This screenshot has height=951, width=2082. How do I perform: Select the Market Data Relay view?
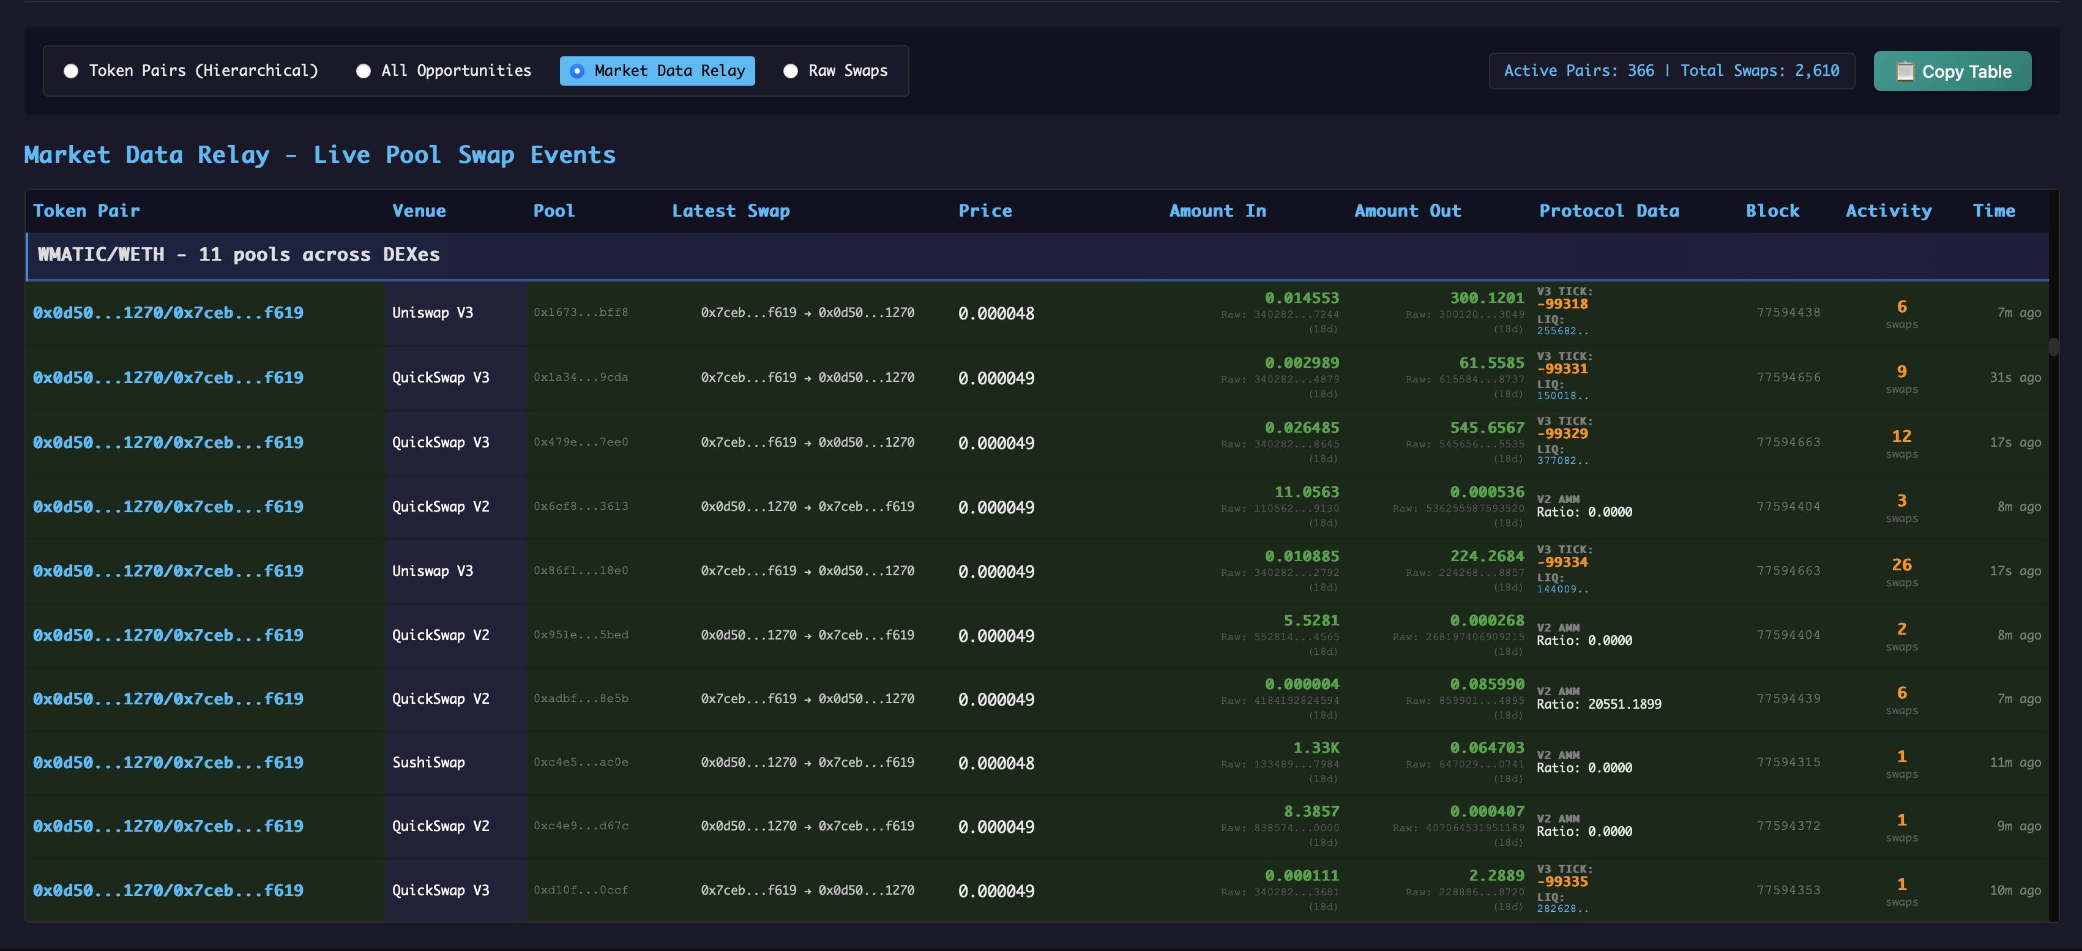[x=657, y=71]
